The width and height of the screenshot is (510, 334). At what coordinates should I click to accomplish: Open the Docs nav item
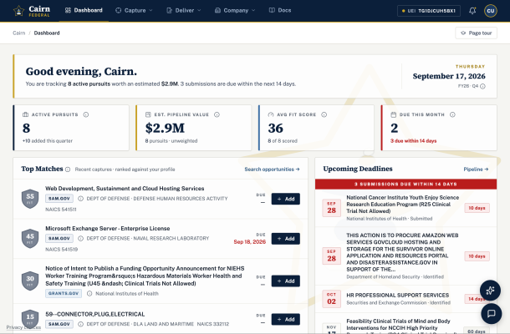coord(280,10)
